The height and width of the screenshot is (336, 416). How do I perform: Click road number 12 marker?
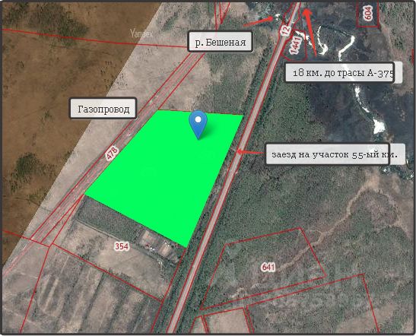286,30
